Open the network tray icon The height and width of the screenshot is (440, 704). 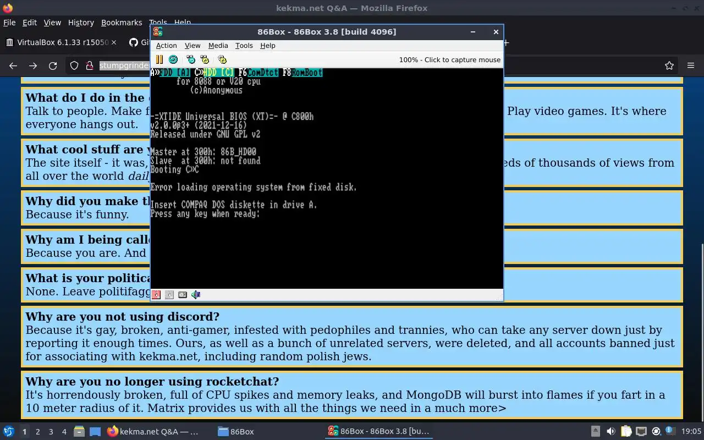click(641, 432)
